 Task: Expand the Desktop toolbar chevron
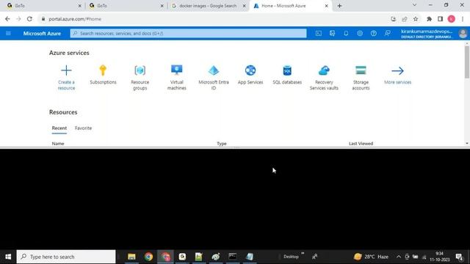pos(303,254)
